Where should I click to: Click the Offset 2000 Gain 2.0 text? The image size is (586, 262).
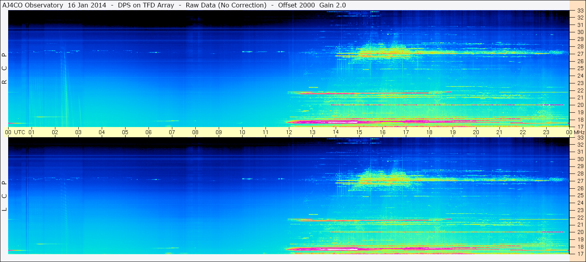pyautogui.click(x=312, y=5)
